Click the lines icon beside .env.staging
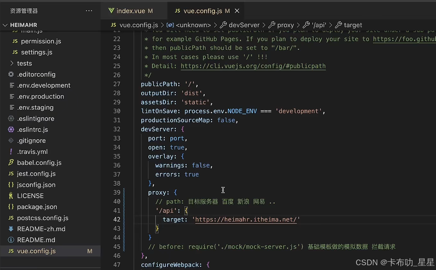Viewport: 436px width, 270px height. tap(11, 107)
